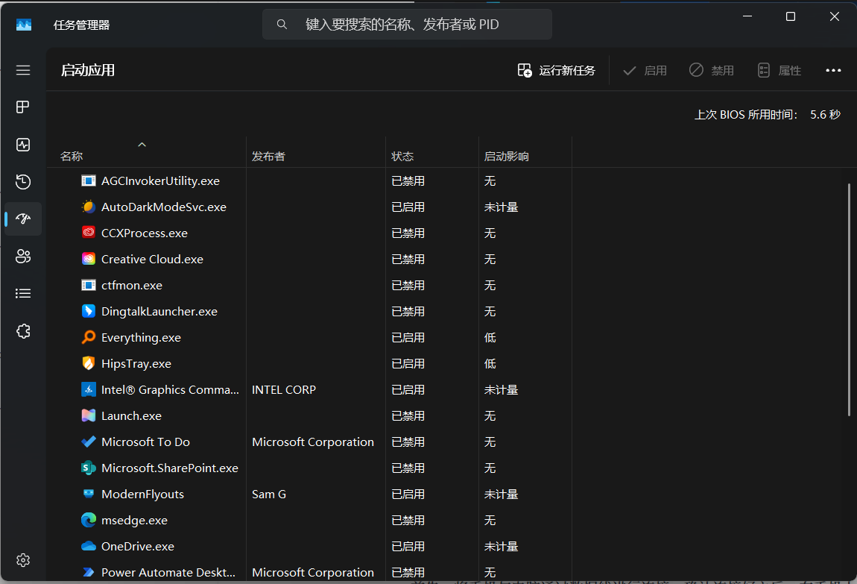The height and width of the screenshot is (584, 857).
Task: Click 低 impact in HipsTray.exe row
Action: click(x=490, y=364)
